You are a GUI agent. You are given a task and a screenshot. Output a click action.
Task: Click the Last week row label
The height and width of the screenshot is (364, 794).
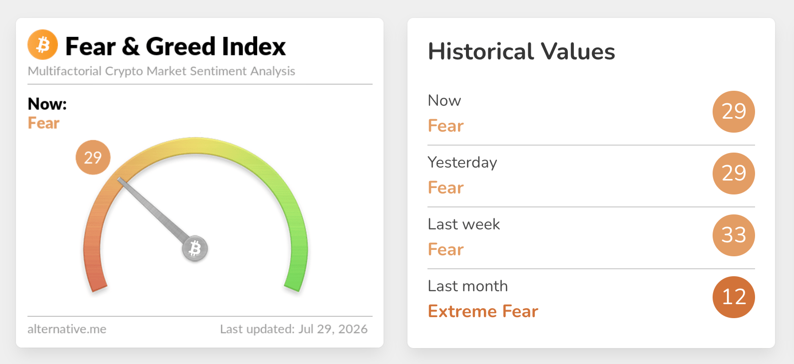pos(464,224)
